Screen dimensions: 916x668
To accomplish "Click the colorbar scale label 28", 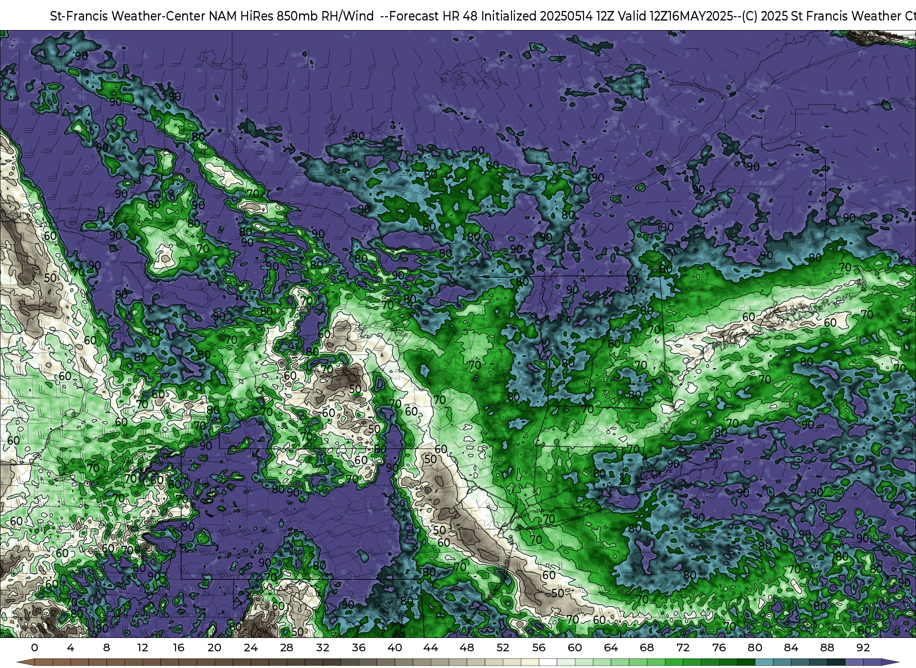I will click(287, 647).
